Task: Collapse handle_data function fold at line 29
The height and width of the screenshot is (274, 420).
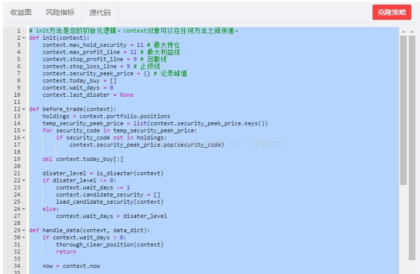Action: [x=24, y=230]
